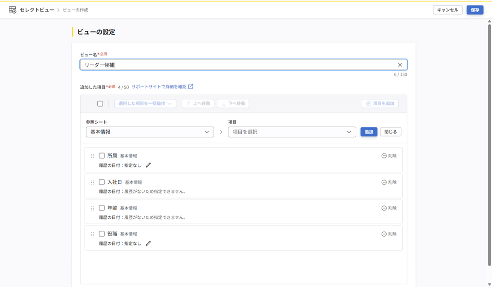Click the セレクトビュー table icon in header
Image resolution: width=492 pixels, height=287 pixels.
[x=12, y=10]
